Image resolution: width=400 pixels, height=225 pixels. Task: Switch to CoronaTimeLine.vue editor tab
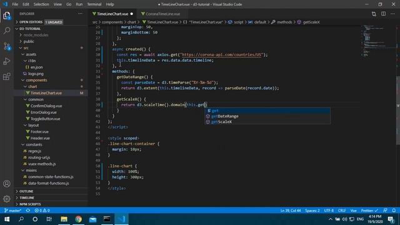(162, 14)
